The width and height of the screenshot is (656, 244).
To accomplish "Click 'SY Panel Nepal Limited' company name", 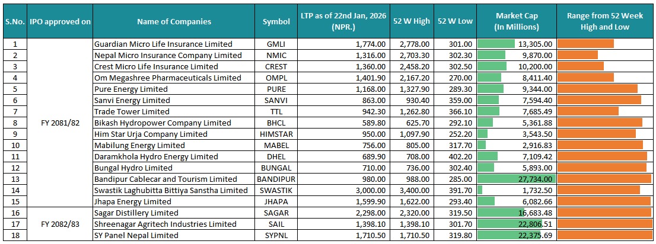I will 136,235.
